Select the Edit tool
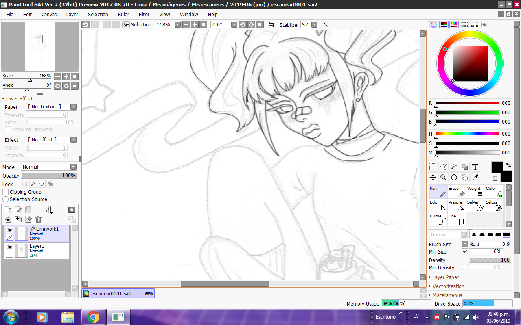Screen dimensions: 521x325 tap(438, 206)
